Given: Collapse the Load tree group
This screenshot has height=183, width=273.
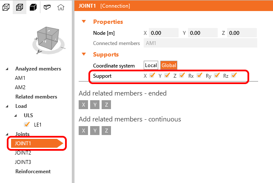Looking at the screenshot, I should point(7,106).
